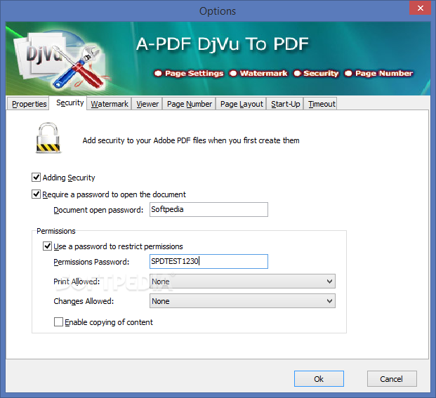Click the A-PDF DjVu To PDF title

[x=223, y=44]
